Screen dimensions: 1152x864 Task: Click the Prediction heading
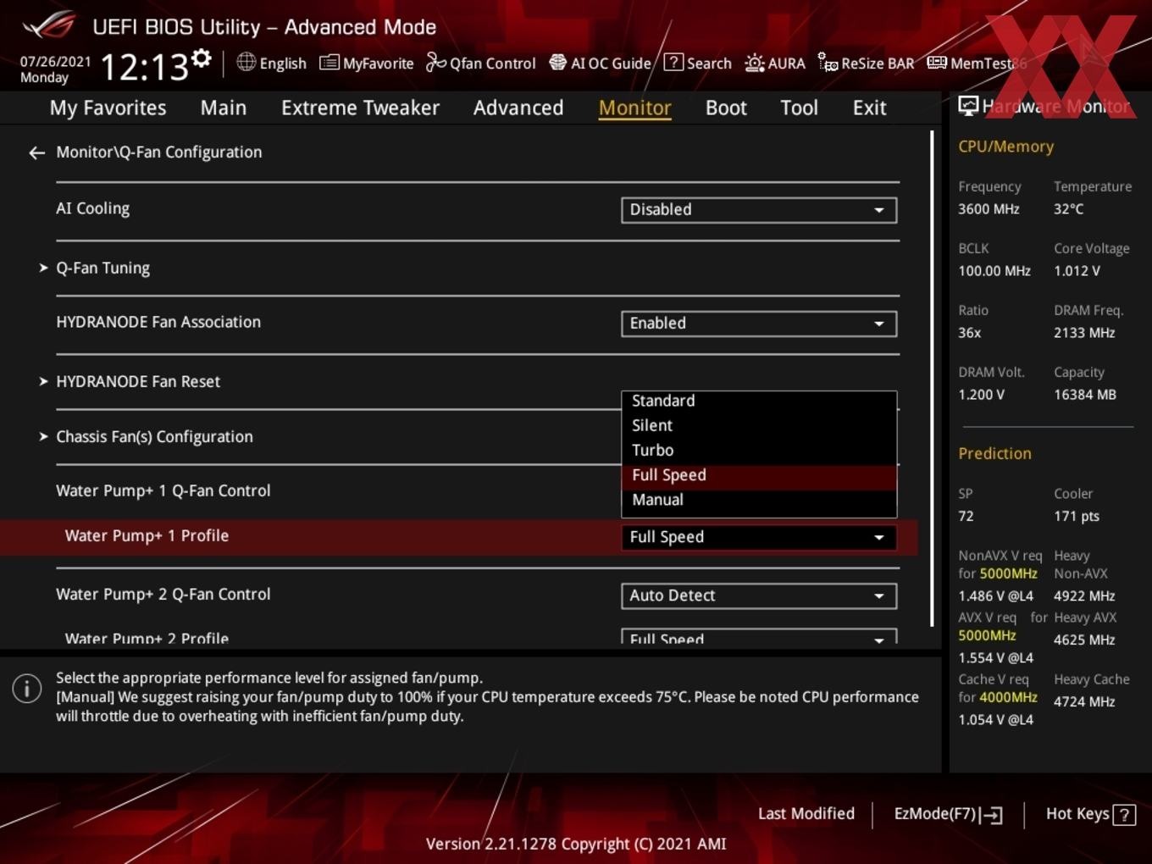pos(994,453)
